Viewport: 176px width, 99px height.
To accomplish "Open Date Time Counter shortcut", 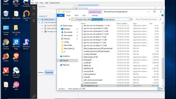I will point(16,73).
